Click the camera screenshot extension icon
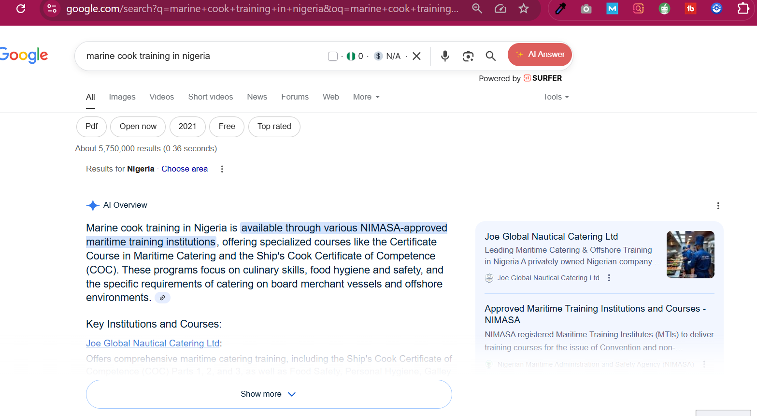This screenshot has height=416, width=757. click(586, 9)
